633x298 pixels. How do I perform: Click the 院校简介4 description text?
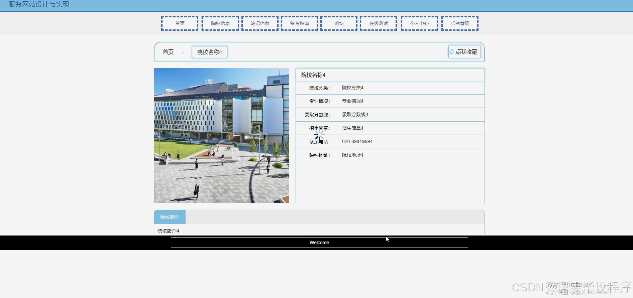coord(168,231)
